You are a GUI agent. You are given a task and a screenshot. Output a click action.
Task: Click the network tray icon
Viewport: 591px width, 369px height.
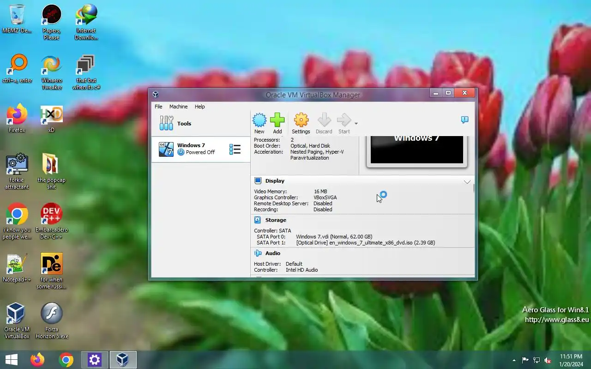click(537, 360)
